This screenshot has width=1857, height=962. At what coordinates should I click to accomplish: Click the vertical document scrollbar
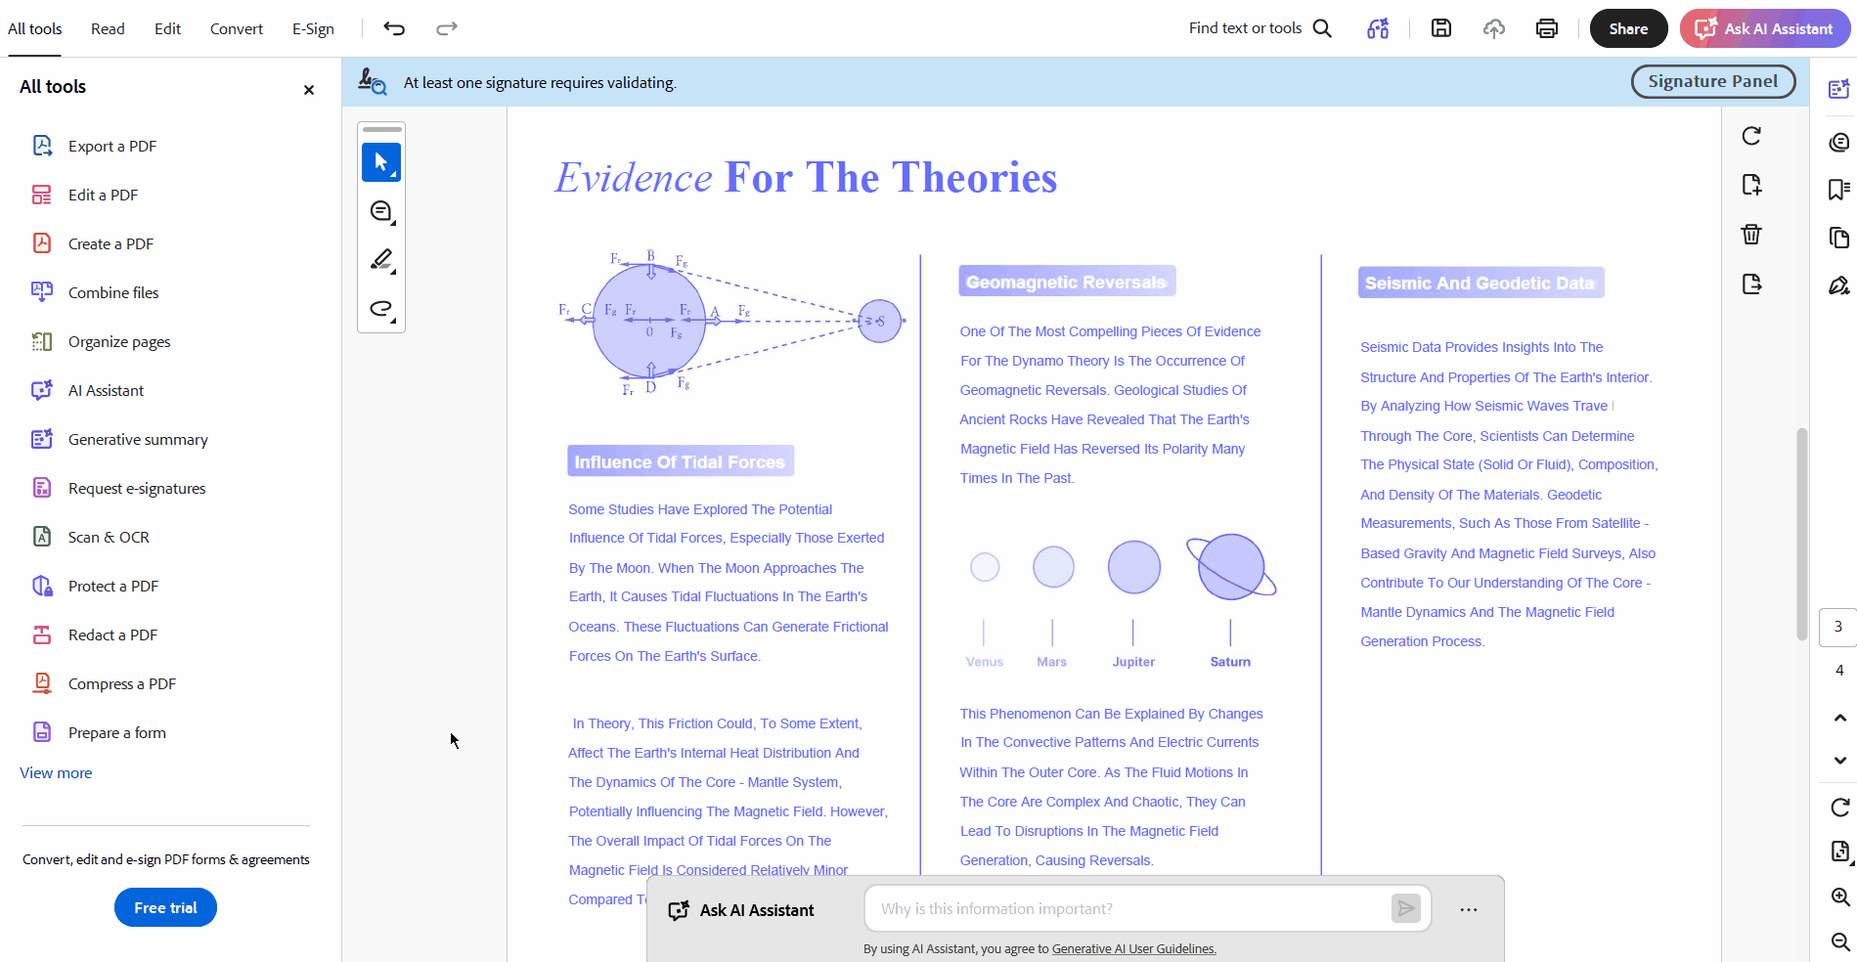coord(1801,534)
